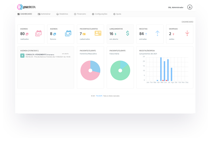211x141 pixels.
Task: Click the pink calendar check icon
Action: point(39,33)
